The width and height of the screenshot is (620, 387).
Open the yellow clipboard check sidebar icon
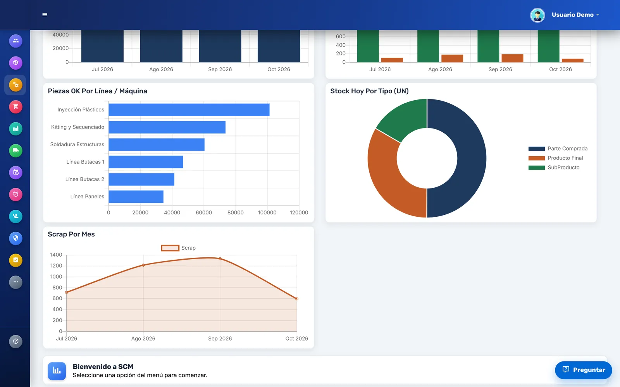[15, 260]
